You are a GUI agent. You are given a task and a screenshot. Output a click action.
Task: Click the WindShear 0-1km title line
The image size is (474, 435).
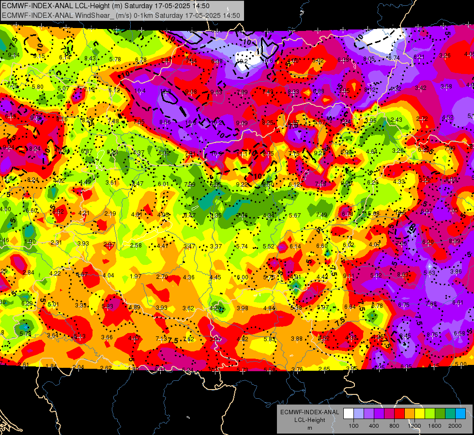[121, 15]
